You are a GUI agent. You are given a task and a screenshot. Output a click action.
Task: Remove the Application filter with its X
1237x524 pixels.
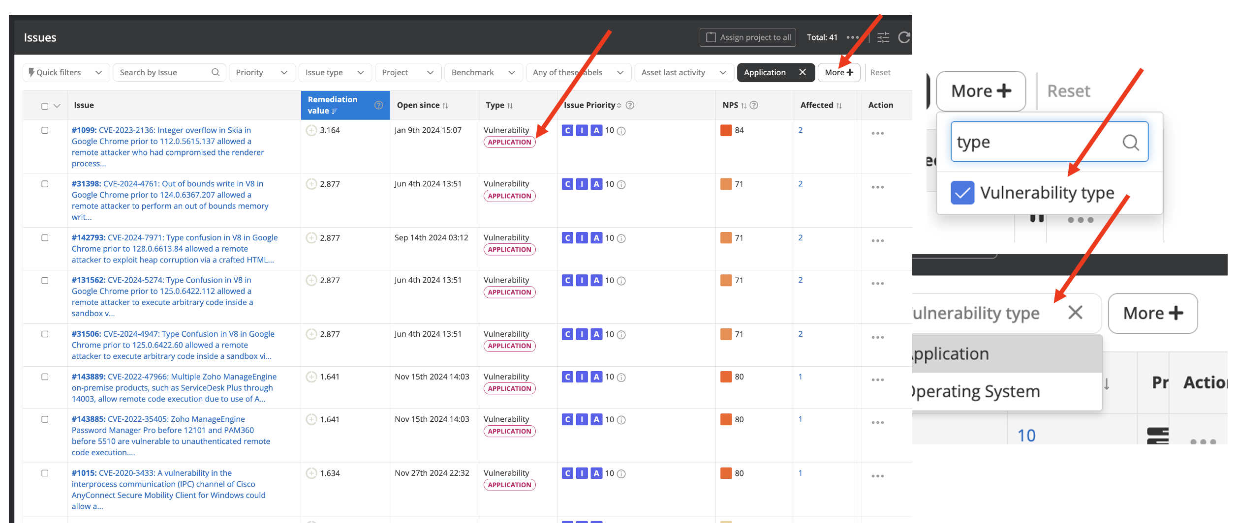click(803, 72)
